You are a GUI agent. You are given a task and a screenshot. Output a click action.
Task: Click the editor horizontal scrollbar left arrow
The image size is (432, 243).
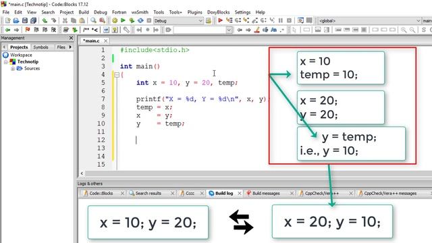pos(82,173)
